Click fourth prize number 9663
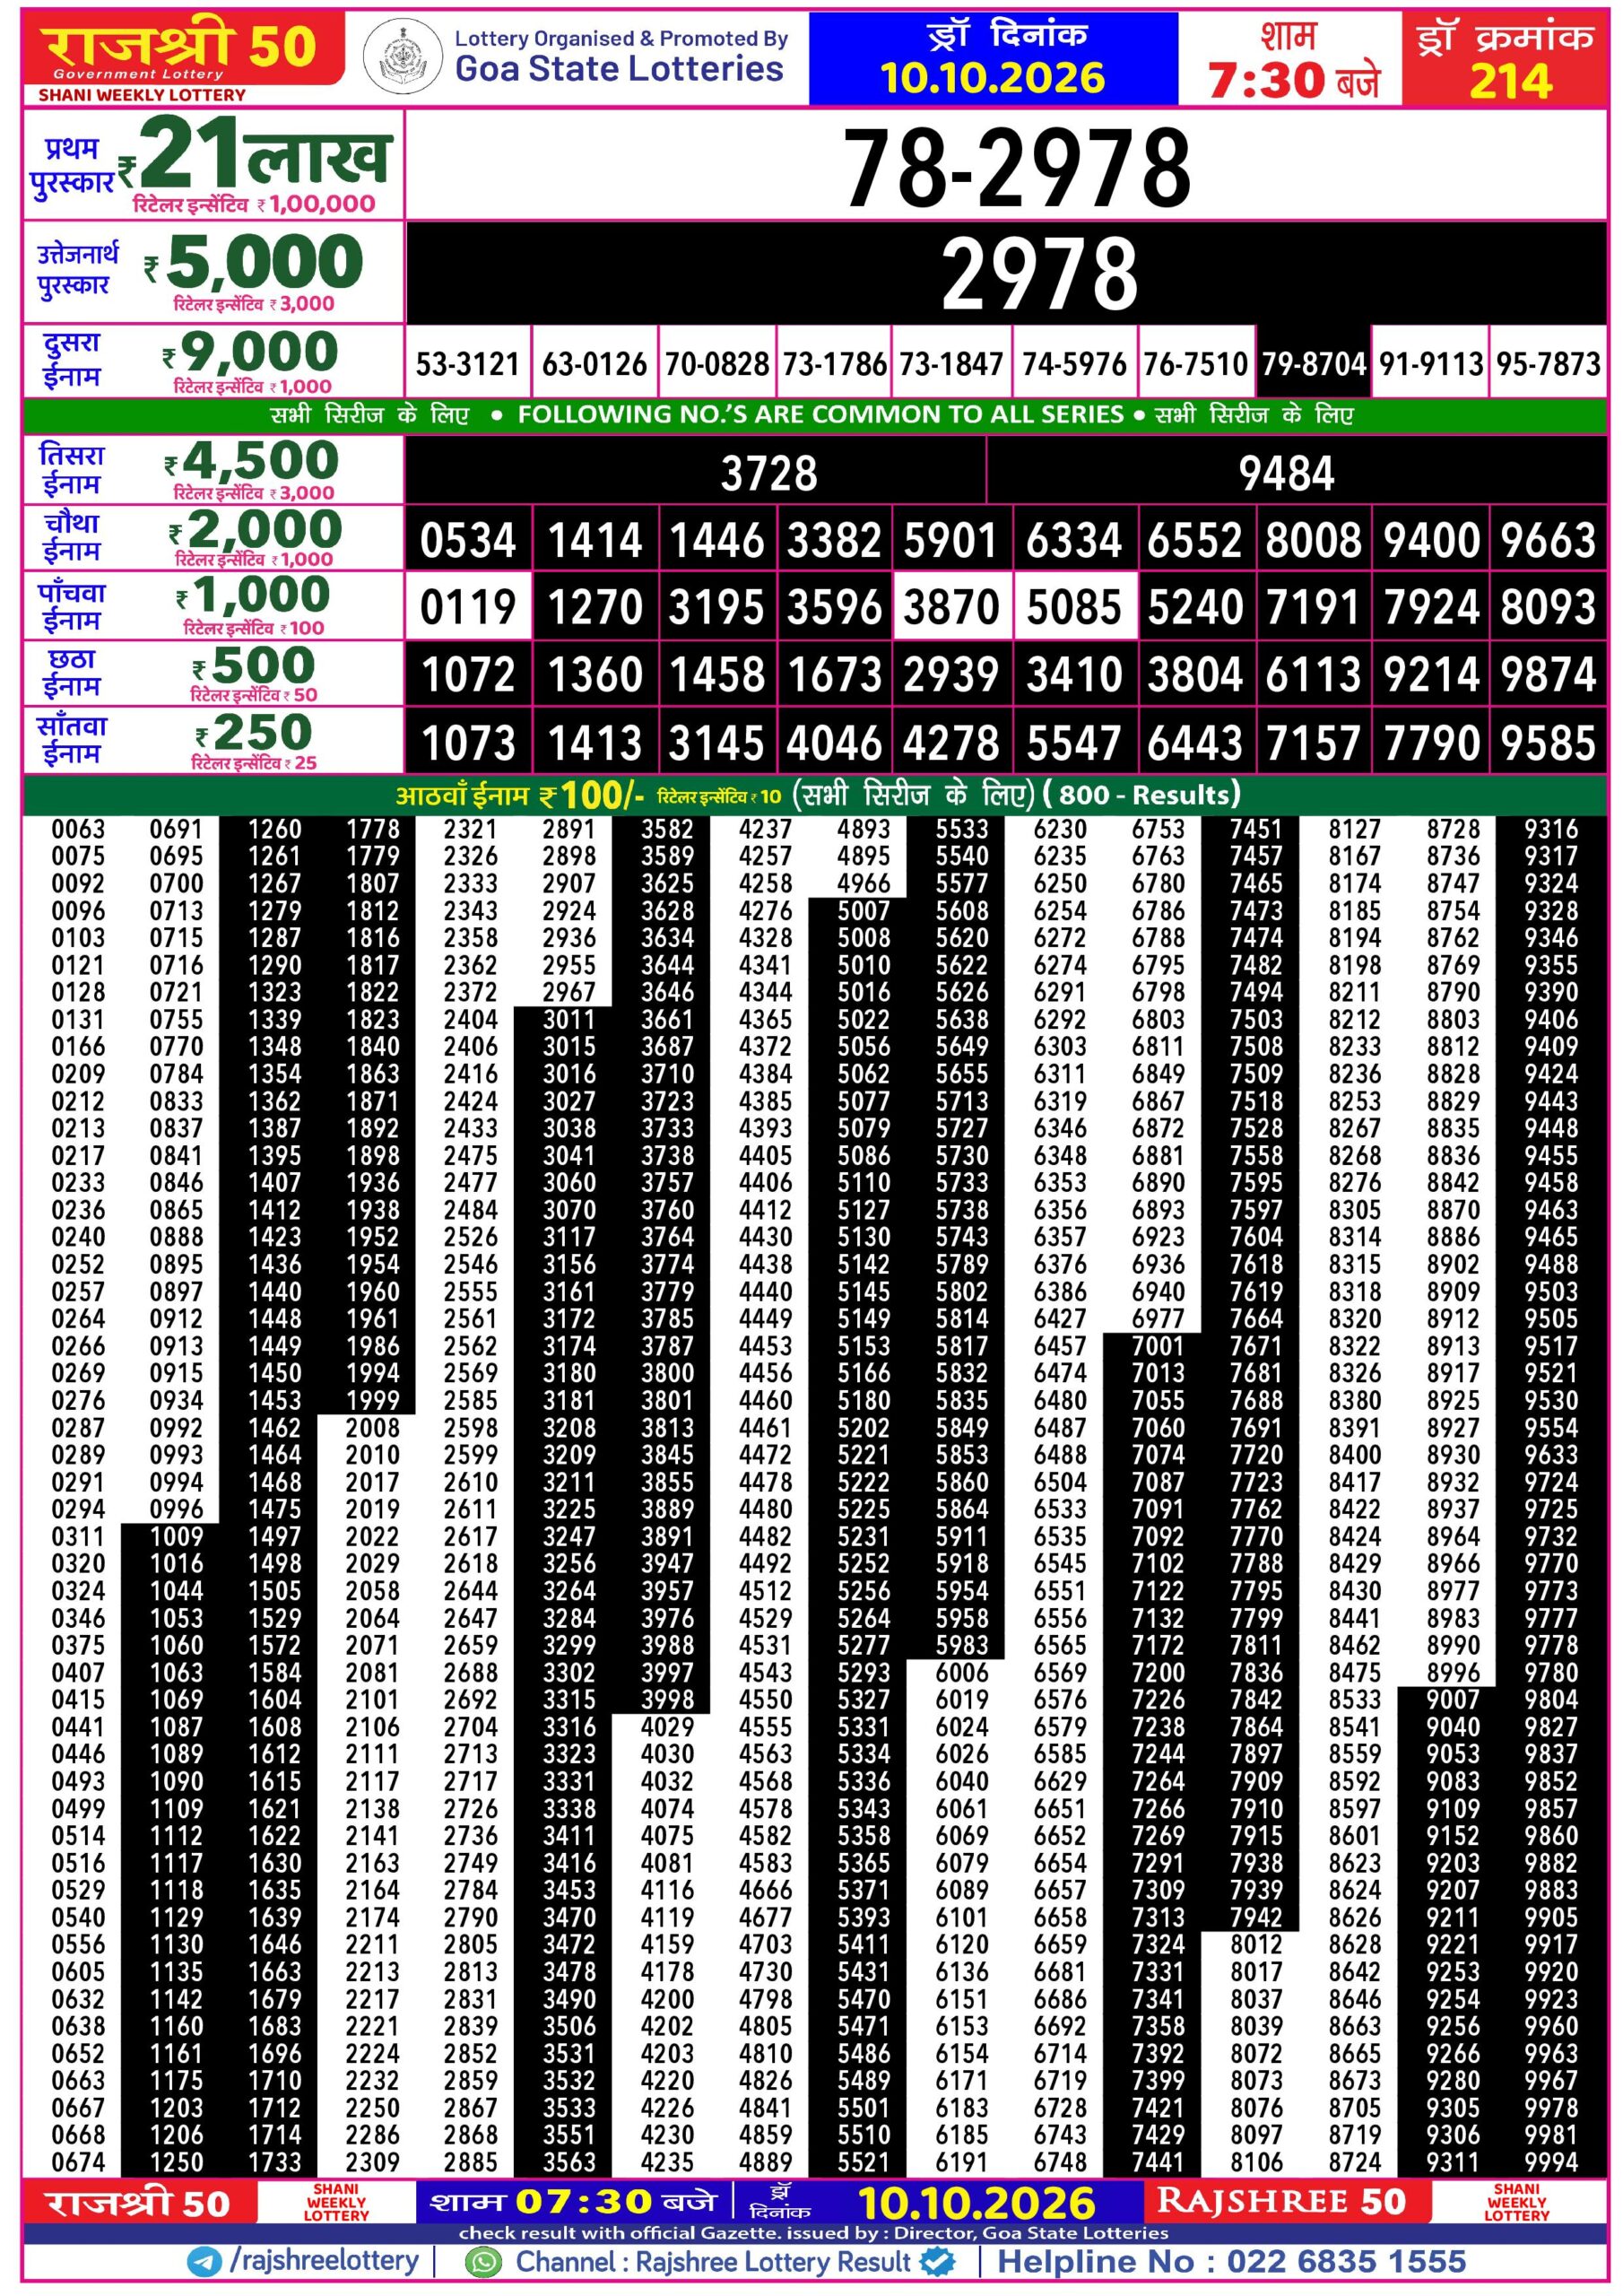Screen dimensions: 1623x2296 pos(1548,541)
